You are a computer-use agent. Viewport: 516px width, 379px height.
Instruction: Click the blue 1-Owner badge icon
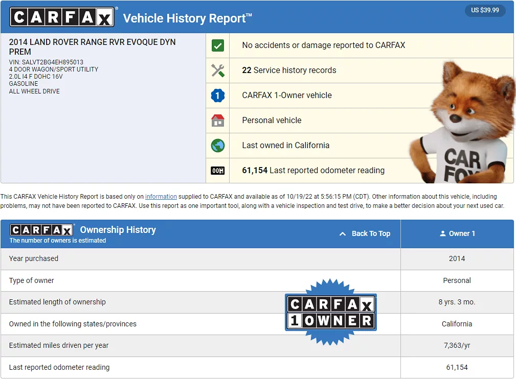218,96
